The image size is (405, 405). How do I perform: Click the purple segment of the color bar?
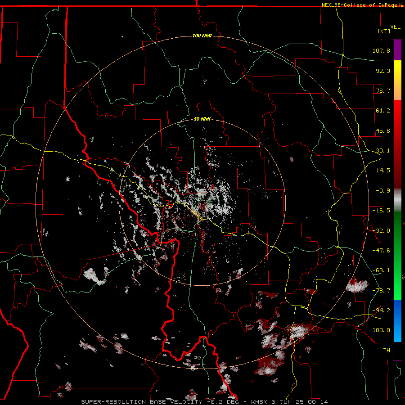(397, 50)
